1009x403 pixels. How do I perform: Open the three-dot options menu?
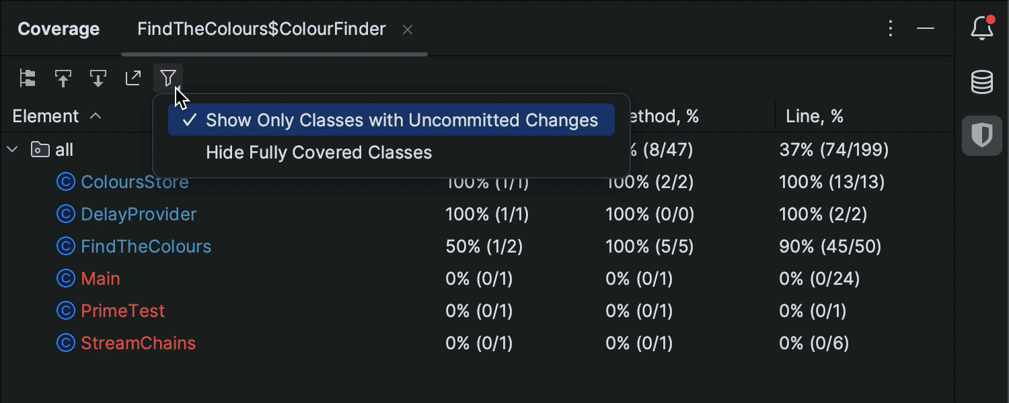[x=891, y=28]
